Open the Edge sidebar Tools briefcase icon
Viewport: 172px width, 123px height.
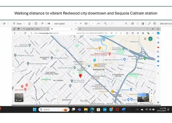158,47
